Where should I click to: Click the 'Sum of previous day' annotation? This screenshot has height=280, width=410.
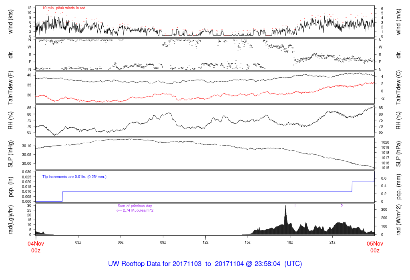[135, 206]
